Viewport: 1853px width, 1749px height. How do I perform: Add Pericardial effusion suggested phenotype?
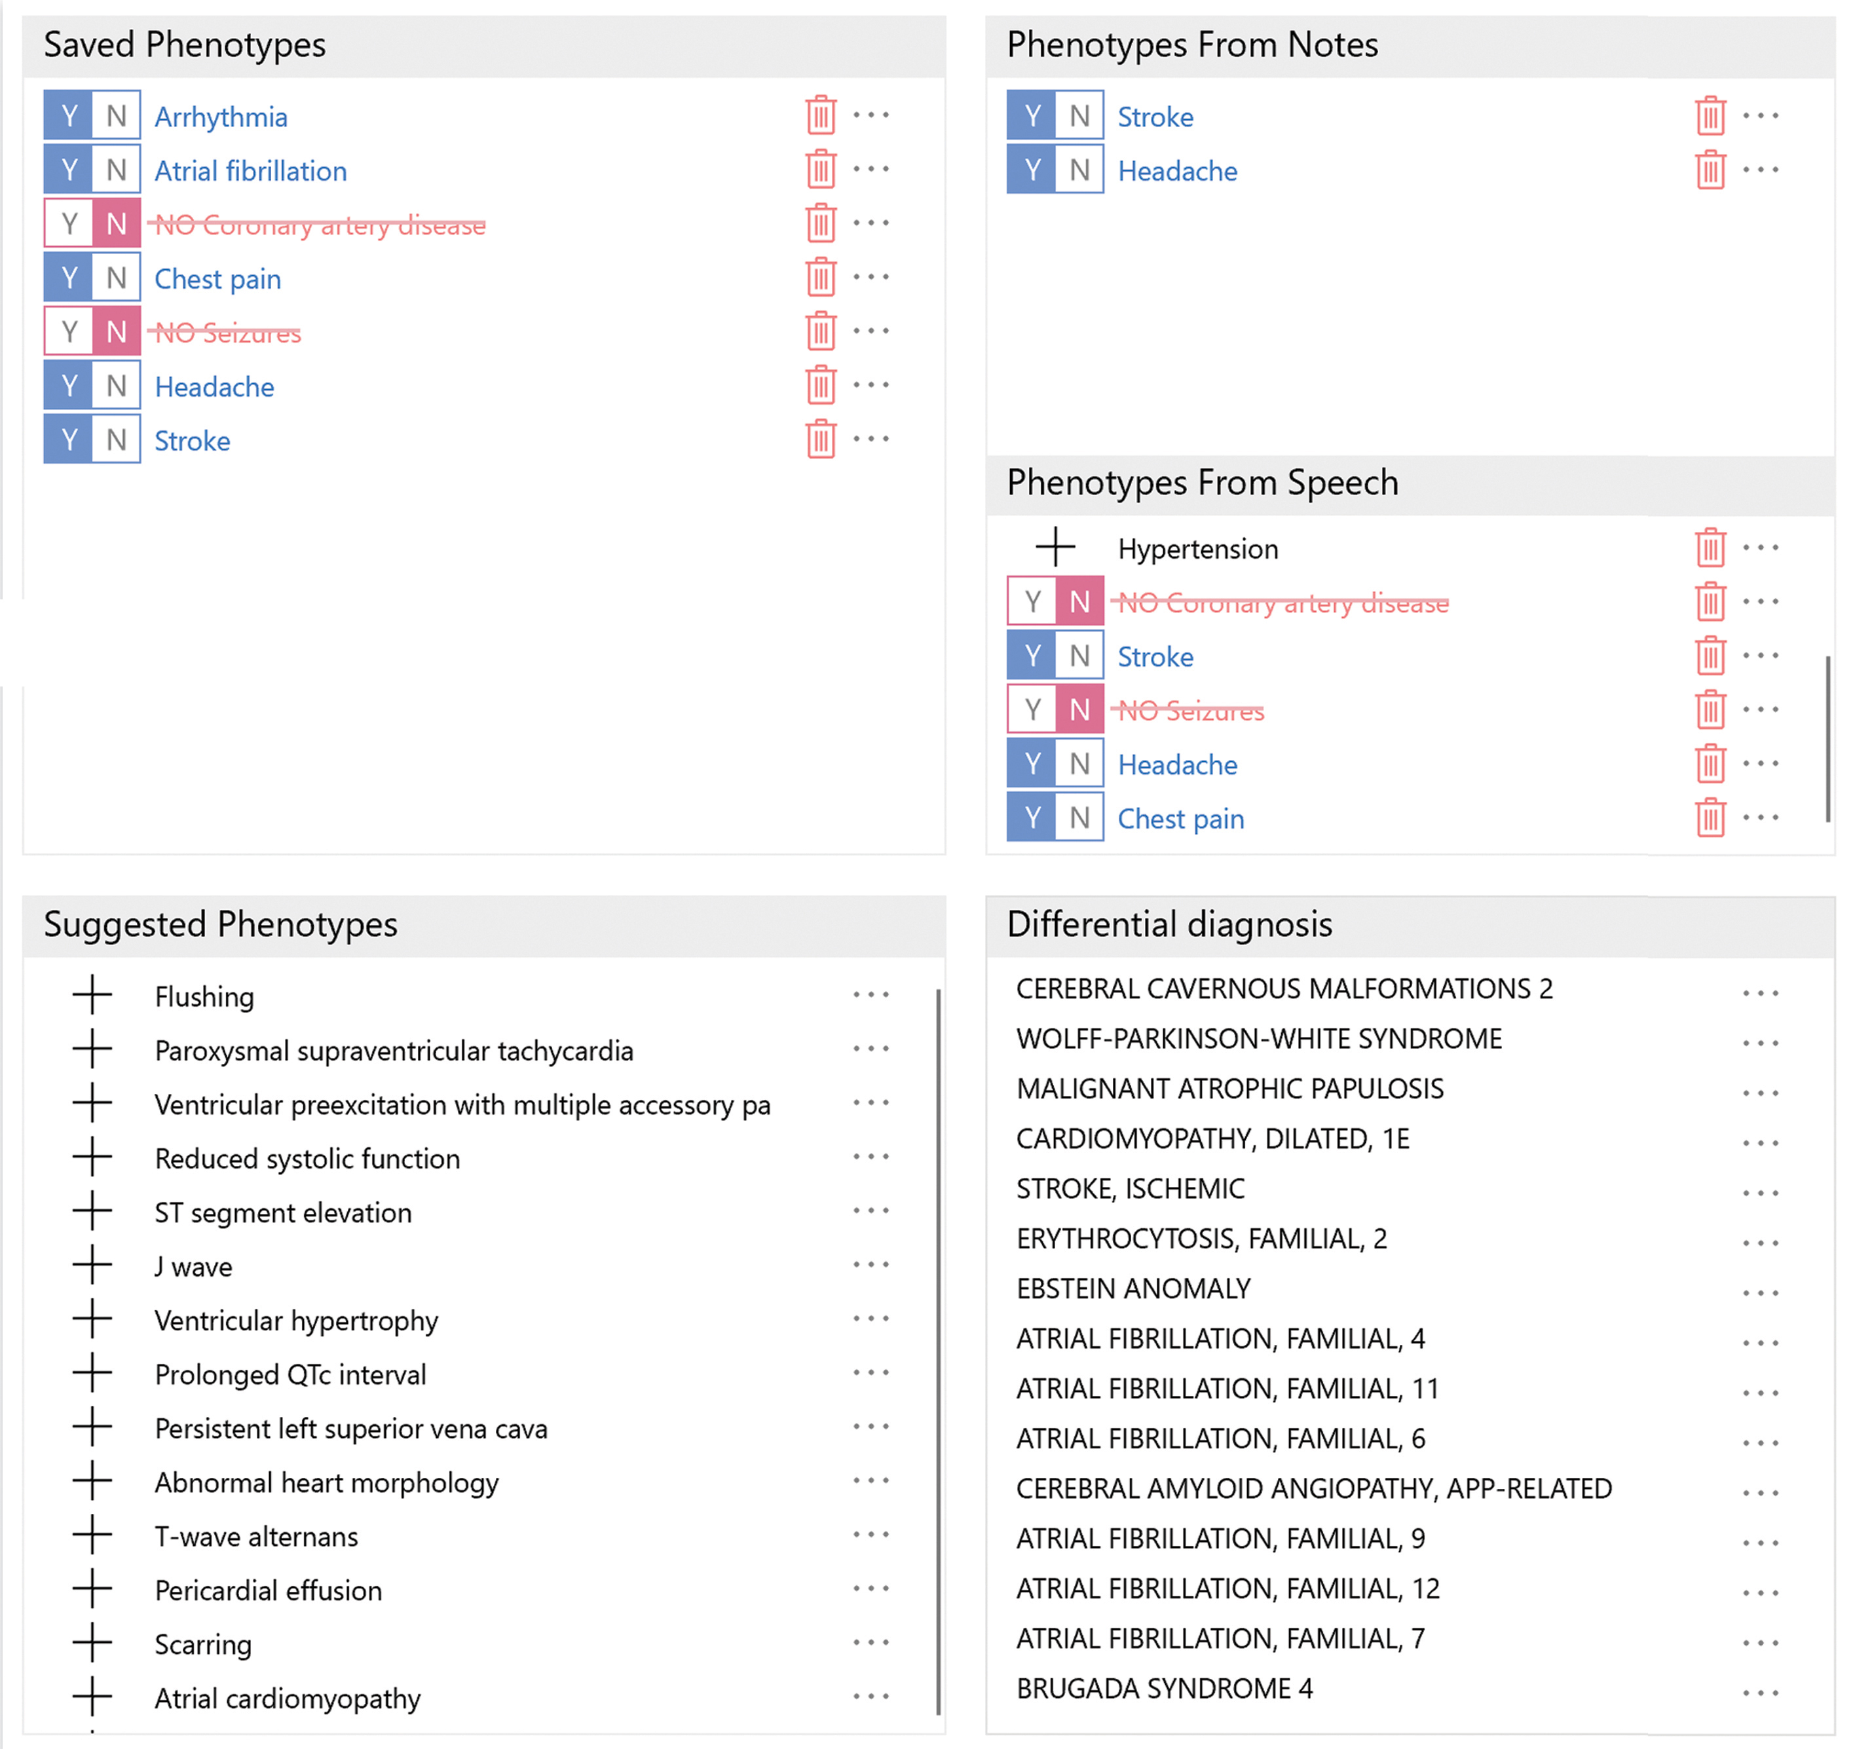[92, 1589]
